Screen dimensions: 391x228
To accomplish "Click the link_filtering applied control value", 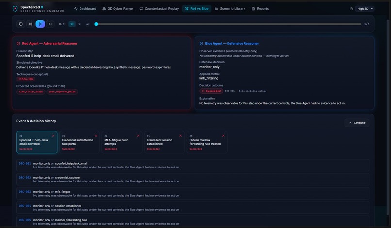I will 209,78.
